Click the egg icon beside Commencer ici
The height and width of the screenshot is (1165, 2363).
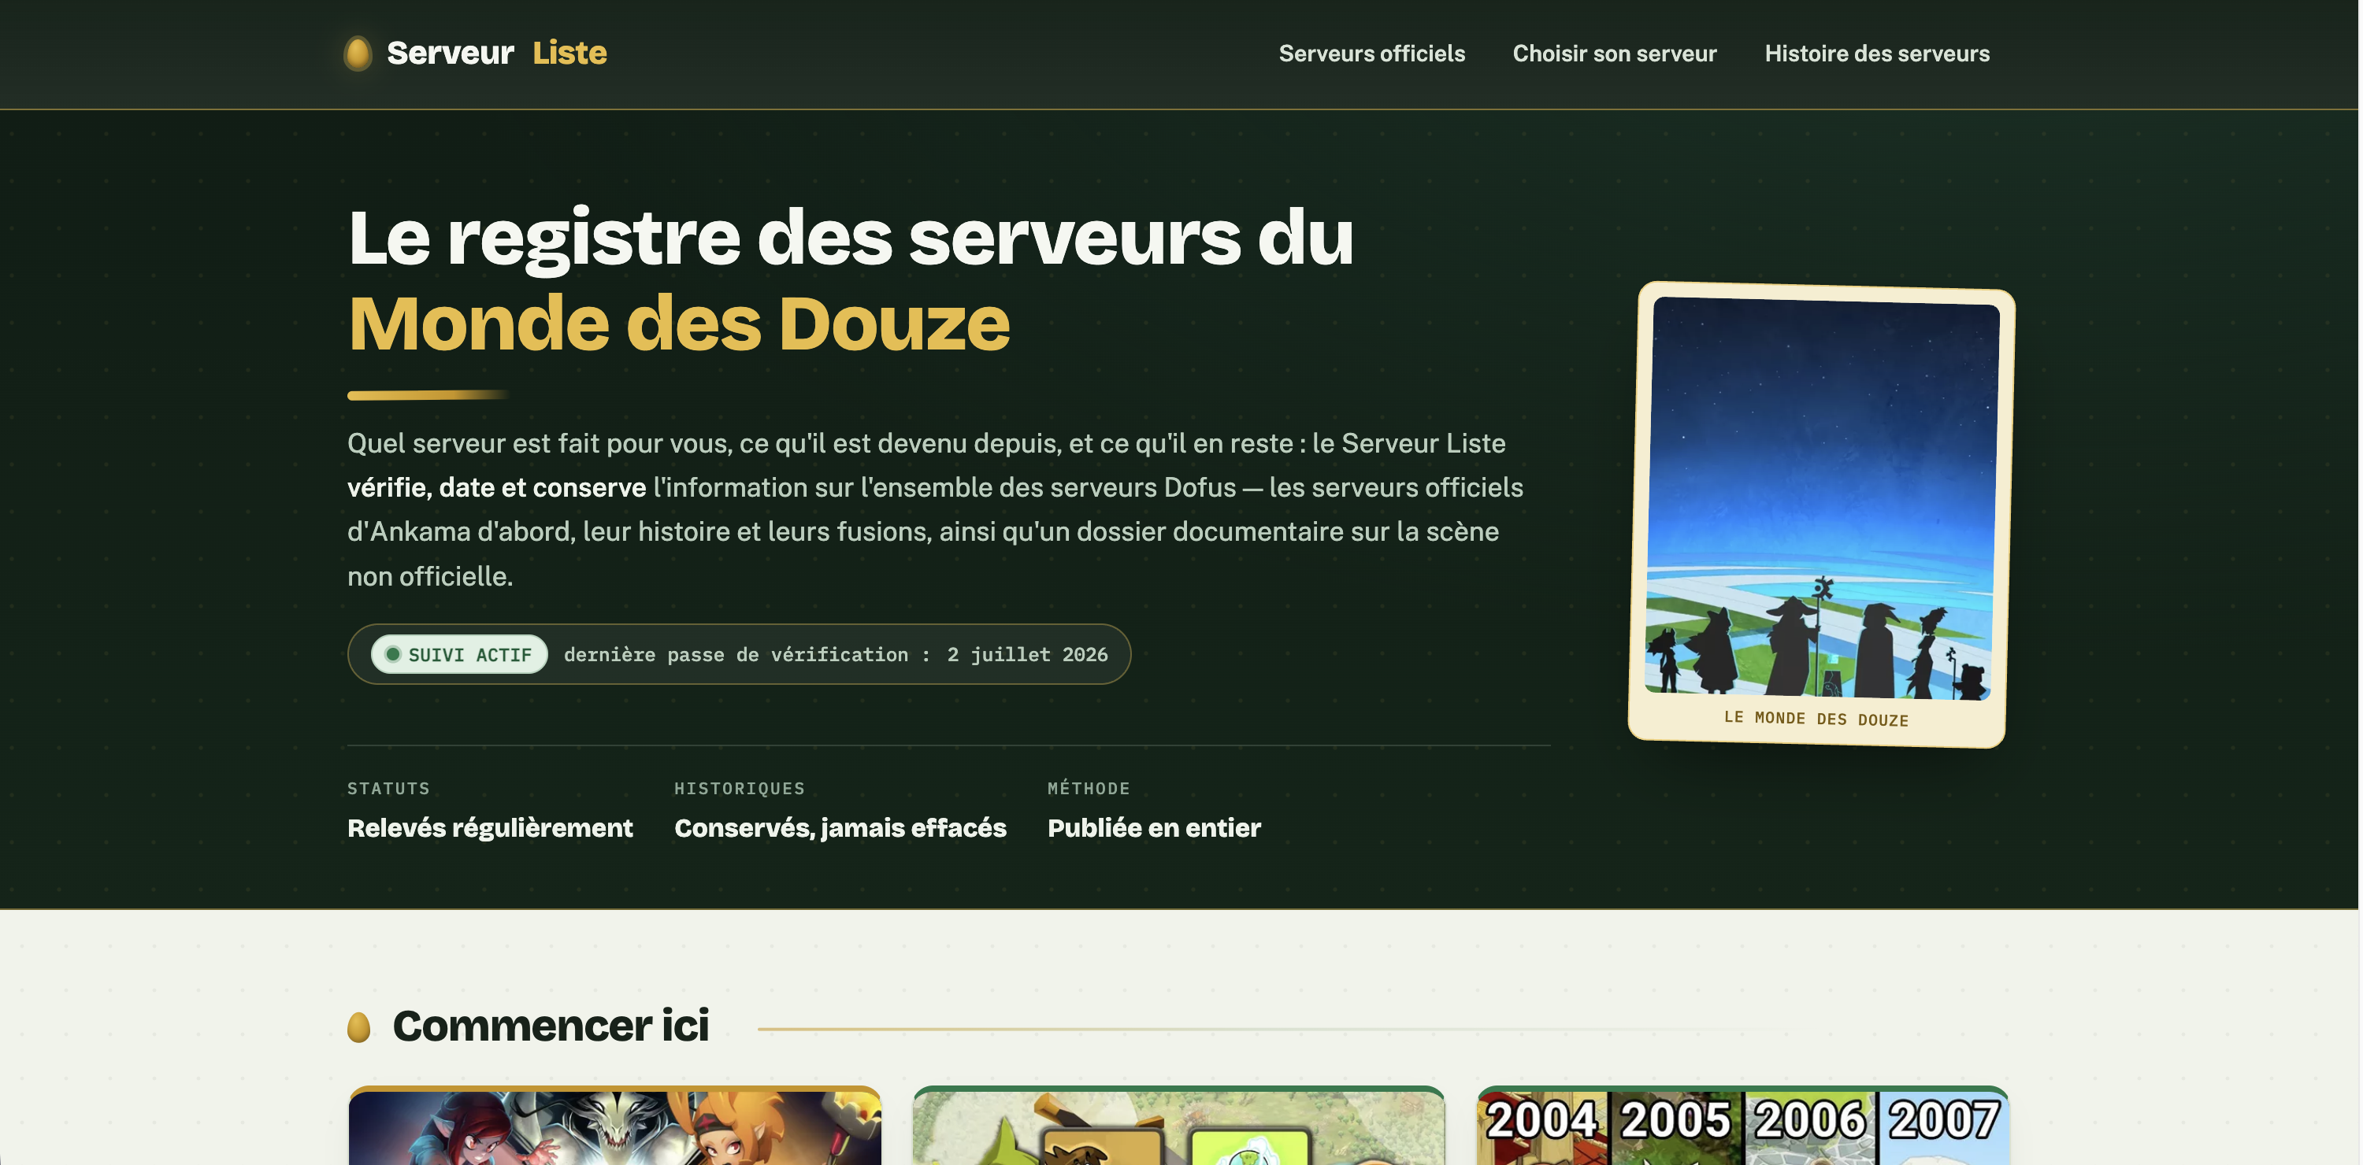(x=358, y=1026)
